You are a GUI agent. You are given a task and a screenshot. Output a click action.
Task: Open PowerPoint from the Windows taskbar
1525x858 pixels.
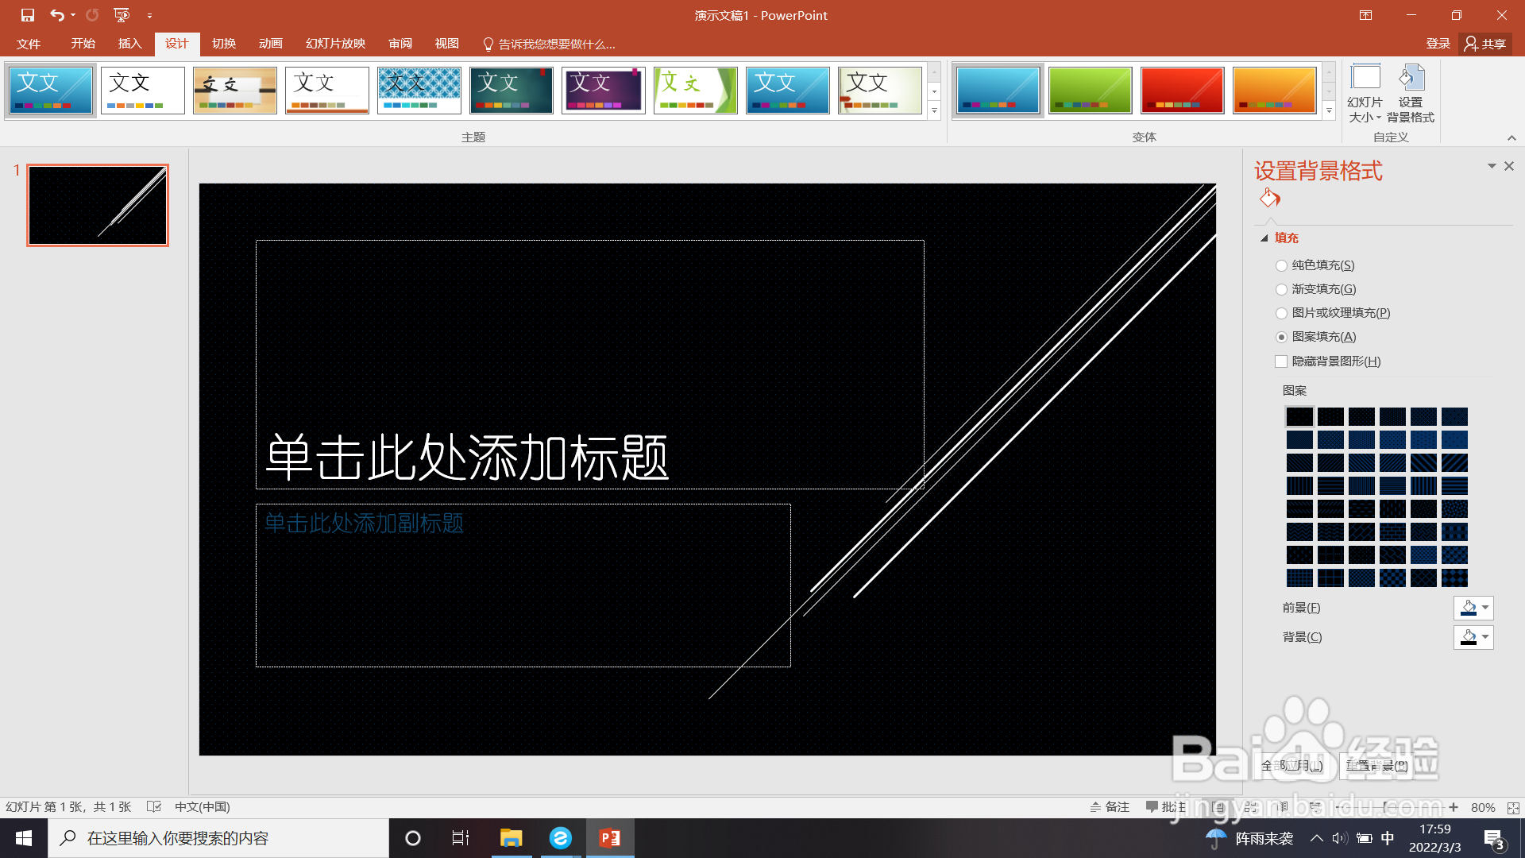pyautogui.click(x=610, y=838)
